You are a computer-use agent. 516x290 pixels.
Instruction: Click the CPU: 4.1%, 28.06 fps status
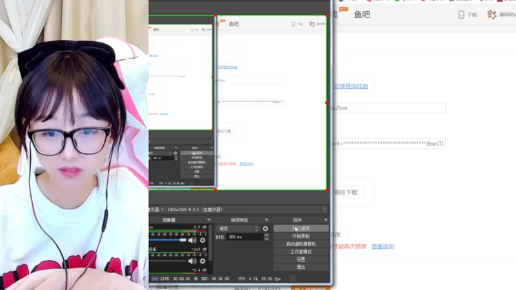coord(259,278)
